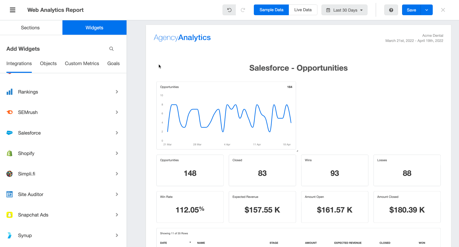This screenshot has height=247, width=459.
Task: Click the undo arrow icon
Action: click(x=229, y=10)
